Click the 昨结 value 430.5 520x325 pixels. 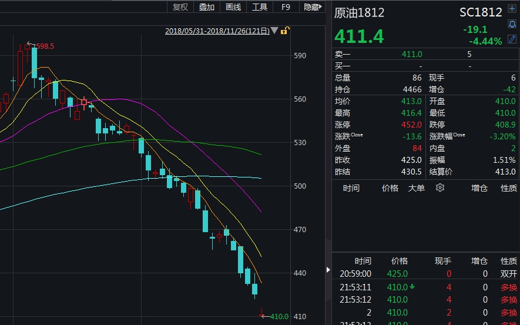[411, 172]
